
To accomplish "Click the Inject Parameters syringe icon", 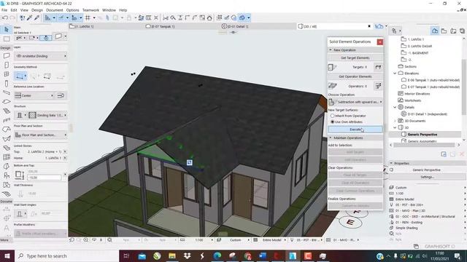I will pos(37,17).
